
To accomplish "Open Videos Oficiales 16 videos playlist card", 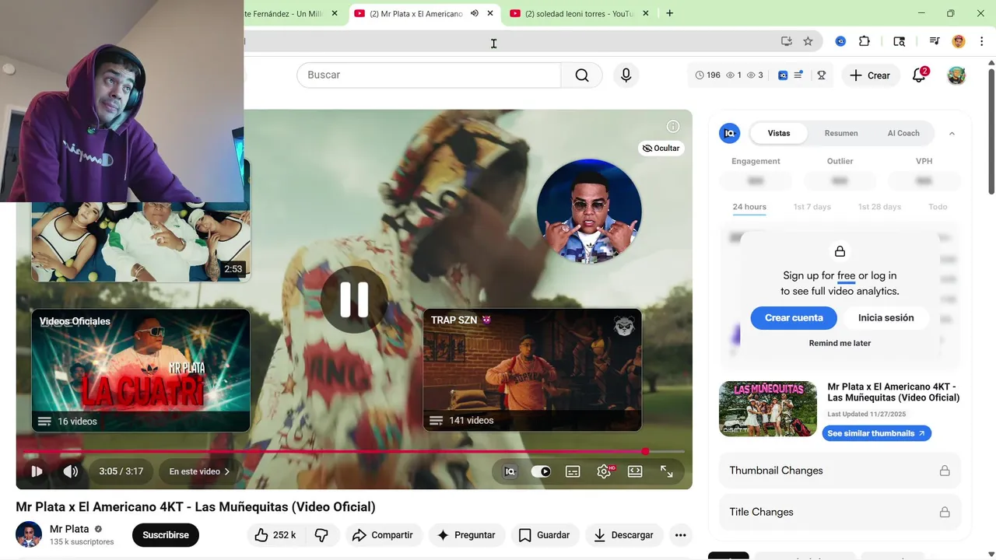I will point(141,370).
